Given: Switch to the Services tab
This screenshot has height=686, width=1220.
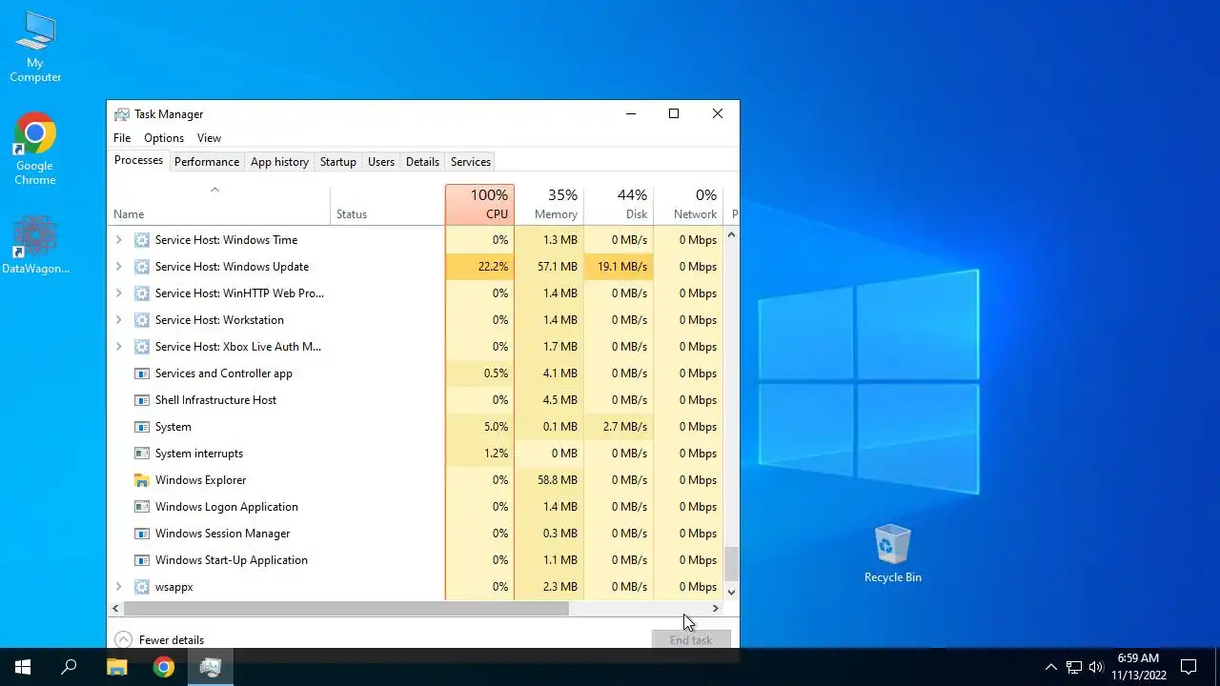Looking at the screenshot, I should (x=471, y=162).
